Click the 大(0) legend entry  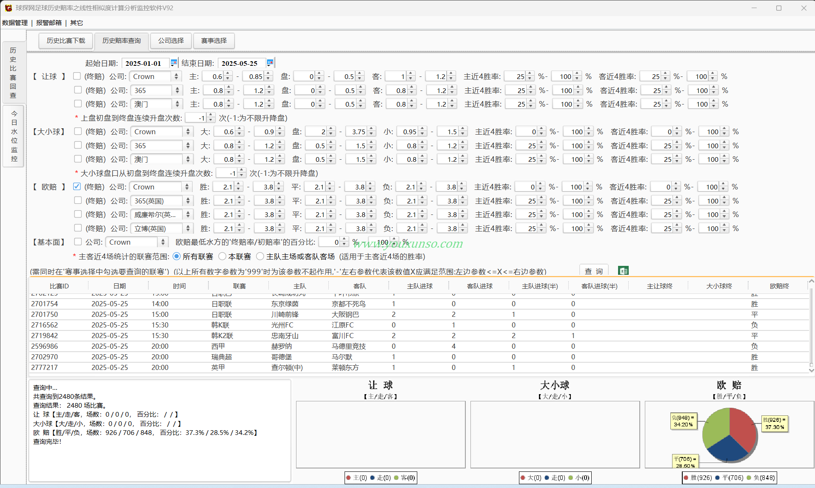[x=531, y=477]
